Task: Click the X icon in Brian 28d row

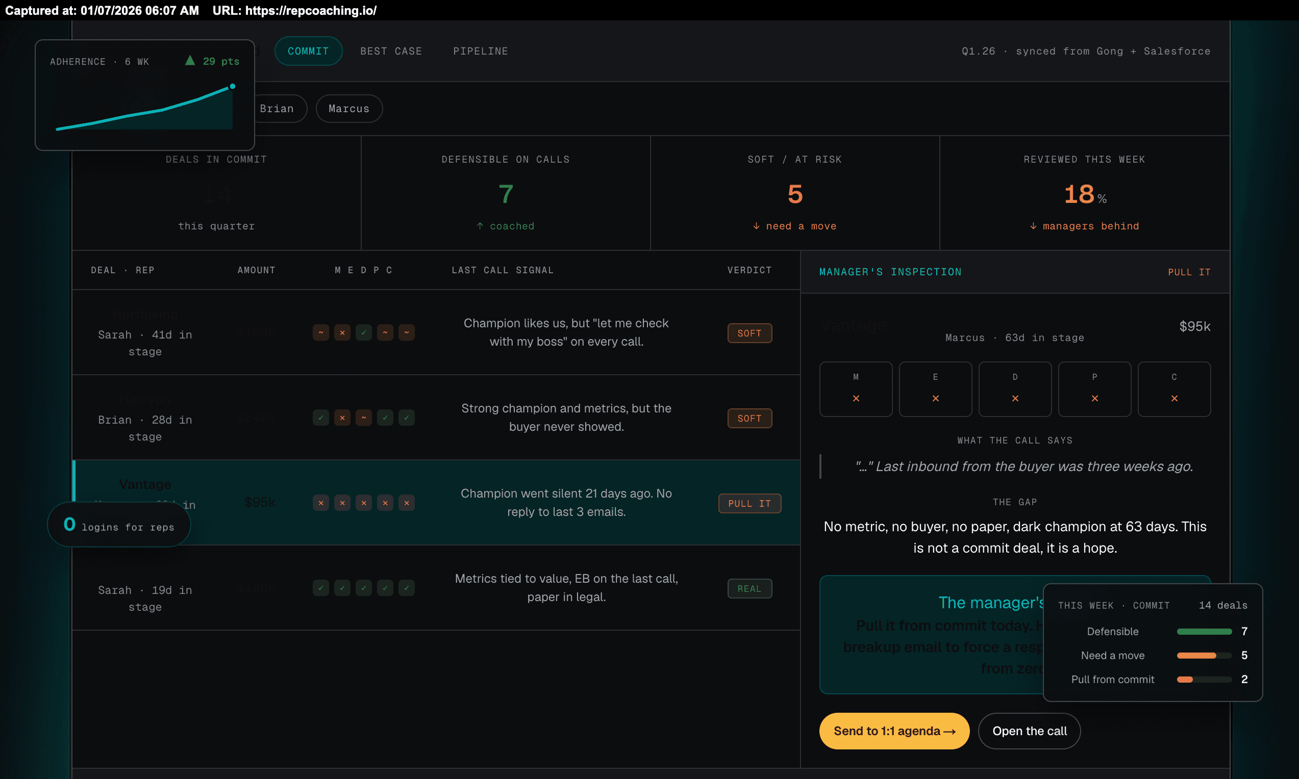Action: (x=342, y=418)
